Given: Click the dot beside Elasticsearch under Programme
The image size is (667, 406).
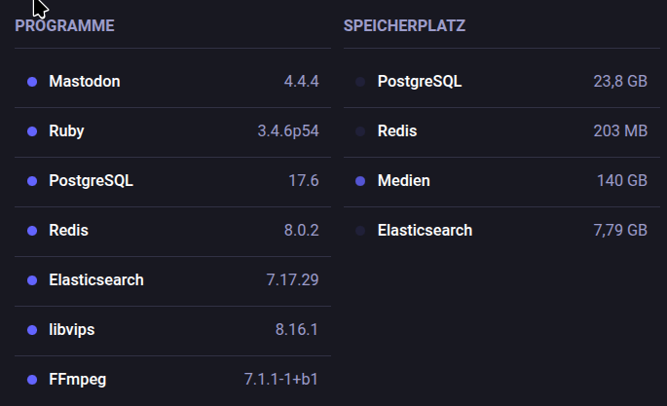Looking at the screenshot, I should tap(31, 280).
